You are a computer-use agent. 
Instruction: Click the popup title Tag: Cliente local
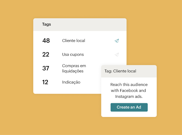pos(120,71)
